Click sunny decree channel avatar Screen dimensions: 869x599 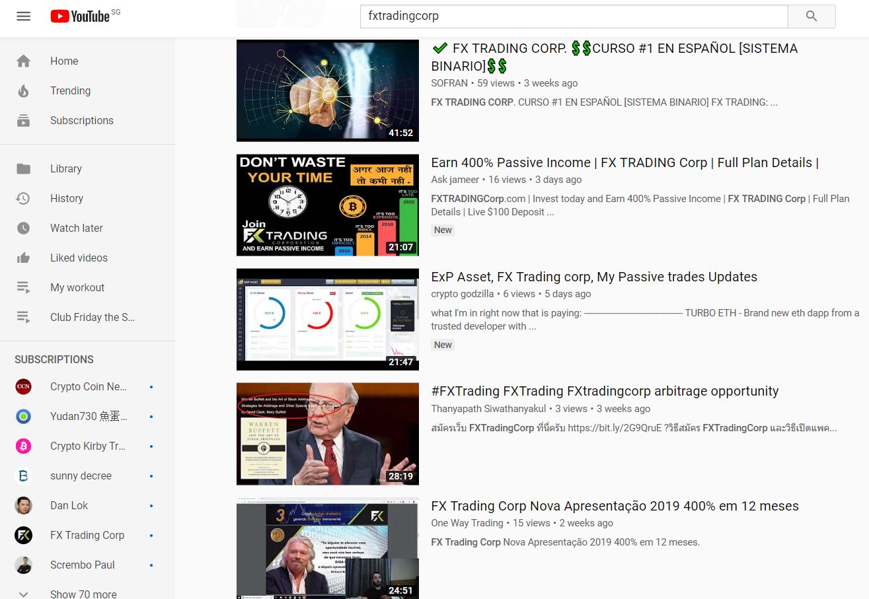point(23,476)
